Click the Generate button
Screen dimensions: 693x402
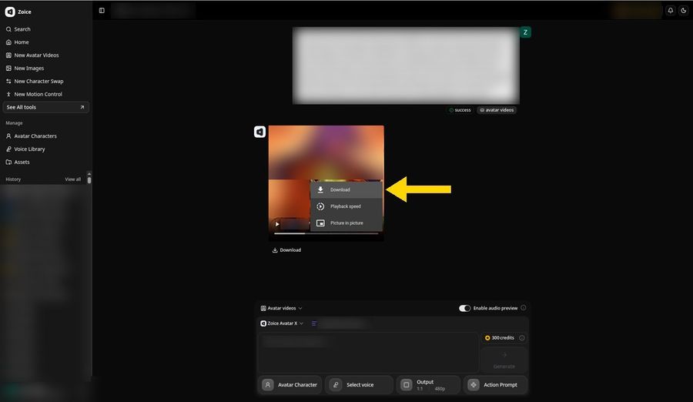pos(504,360)
